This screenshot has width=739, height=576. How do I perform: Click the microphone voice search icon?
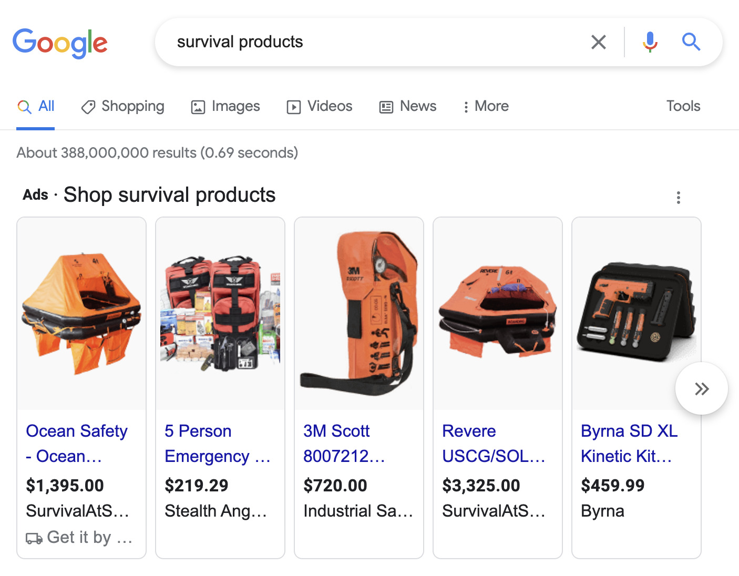coord(650,42)
